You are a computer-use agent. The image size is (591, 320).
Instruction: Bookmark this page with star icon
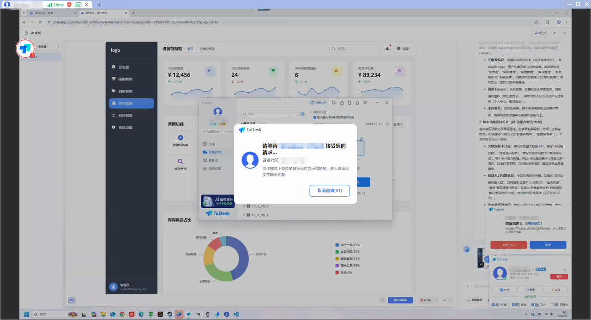(536, 22)
